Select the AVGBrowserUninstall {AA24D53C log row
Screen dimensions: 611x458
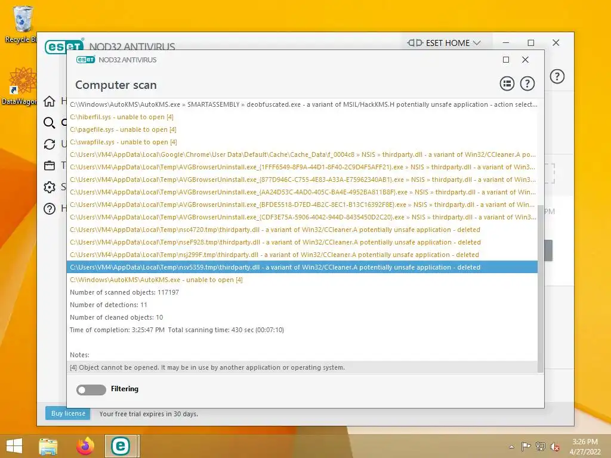tap(302, 192)
